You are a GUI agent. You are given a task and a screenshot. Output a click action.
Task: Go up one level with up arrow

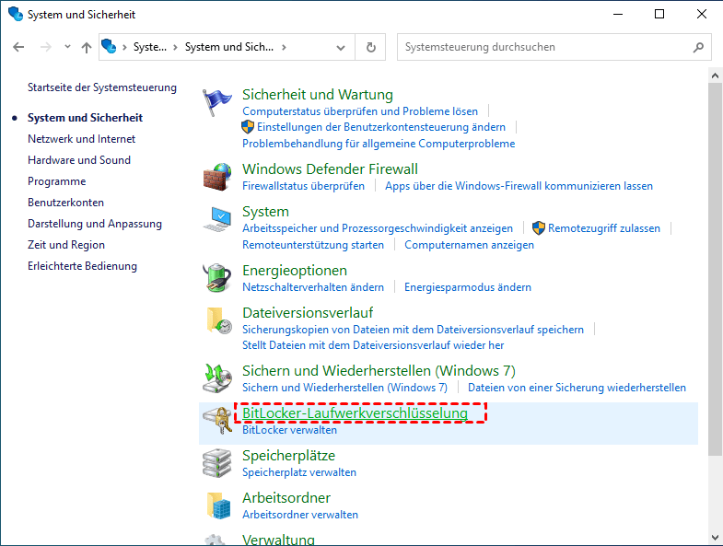(x=87, y=47)
